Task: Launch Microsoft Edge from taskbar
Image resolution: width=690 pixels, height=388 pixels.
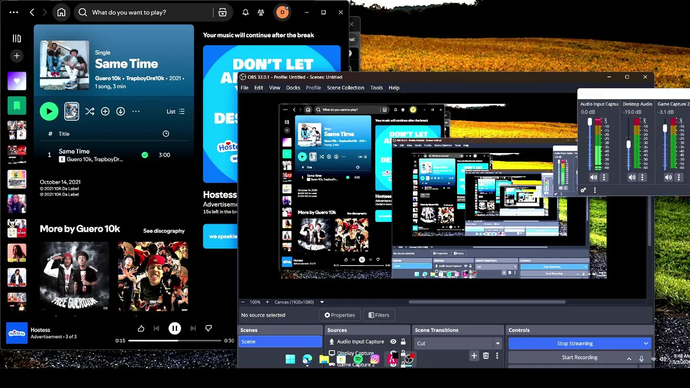Action: (307, 359)
